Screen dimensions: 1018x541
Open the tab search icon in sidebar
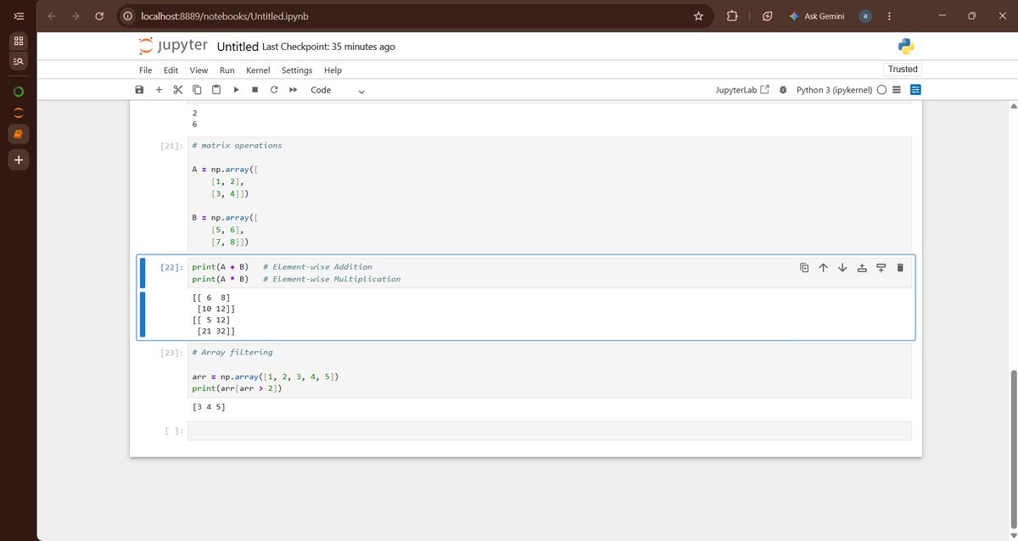[x=19, y=62]
